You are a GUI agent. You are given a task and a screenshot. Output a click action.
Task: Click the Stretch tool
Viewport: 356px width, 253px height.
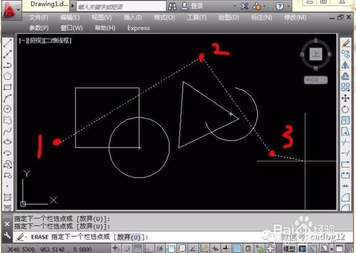click(345, 131)
